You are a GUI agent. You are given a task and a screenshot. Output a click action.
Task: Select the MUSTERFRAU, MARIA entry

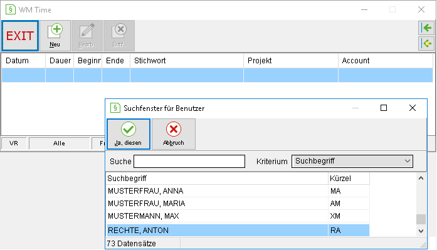click(238, 204)
